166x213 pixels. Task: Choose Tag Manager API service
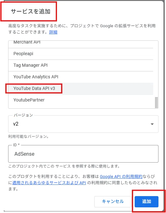coord(81,65)
